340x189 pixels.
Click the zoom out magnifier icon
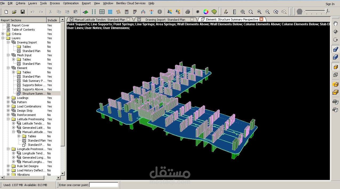pyautogui.click(x=267, y=12)
